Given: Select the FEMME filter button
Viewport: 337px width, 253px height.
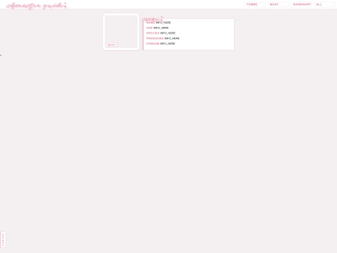Looking at the screenshot, I should [255, 4].
